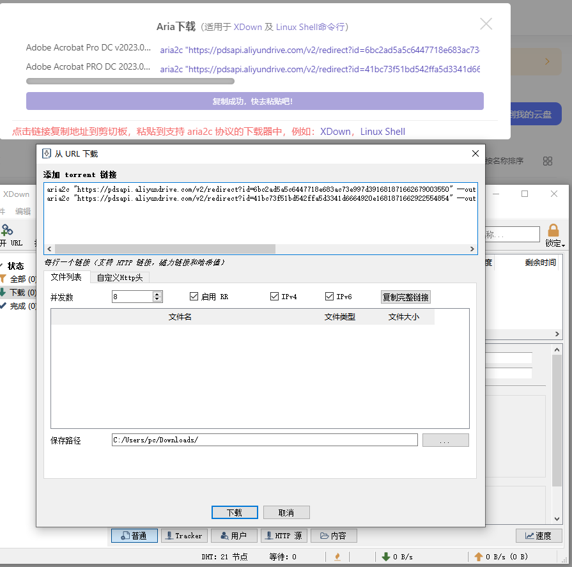Click the Linux Shell link in the red hint text
Viewport: 572px width, 567px height.
coord(383,131)
